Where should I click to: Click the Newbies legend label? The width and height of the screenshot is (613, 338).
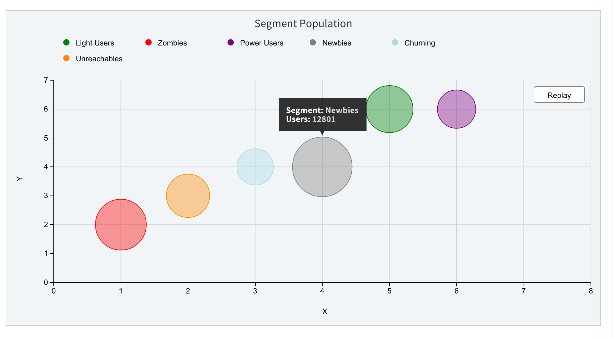[337, 43]
